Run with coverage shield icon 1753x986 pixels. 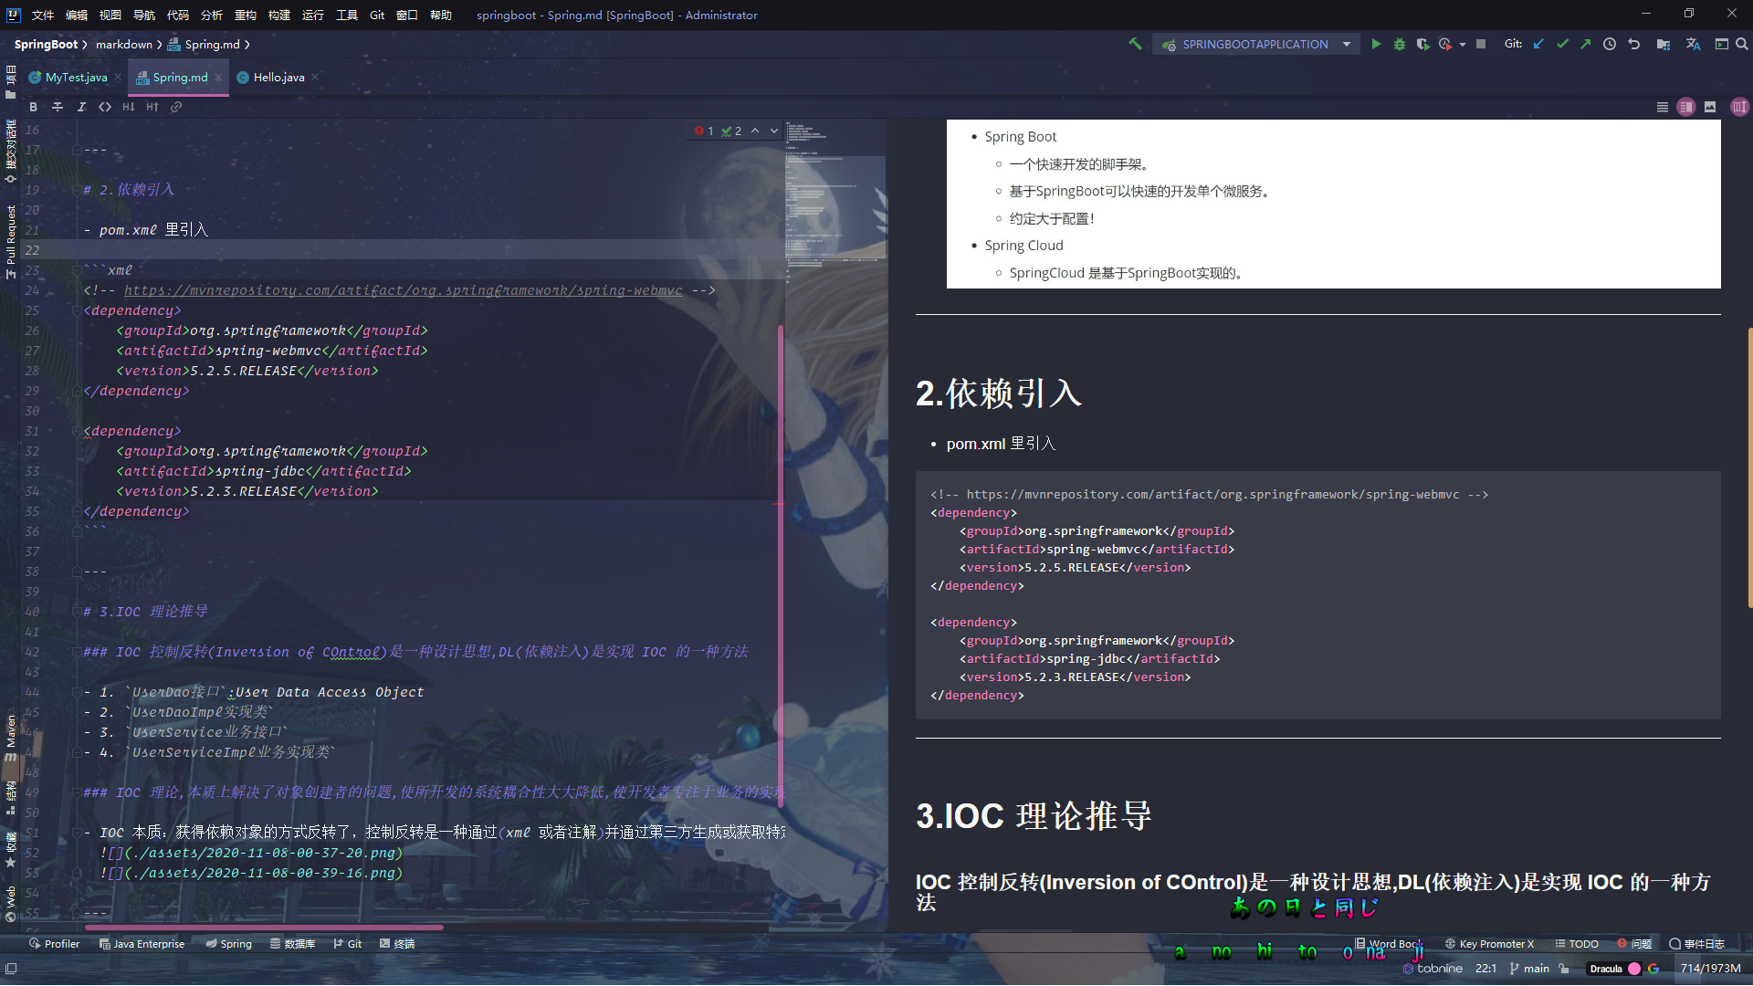[1422, 44]
